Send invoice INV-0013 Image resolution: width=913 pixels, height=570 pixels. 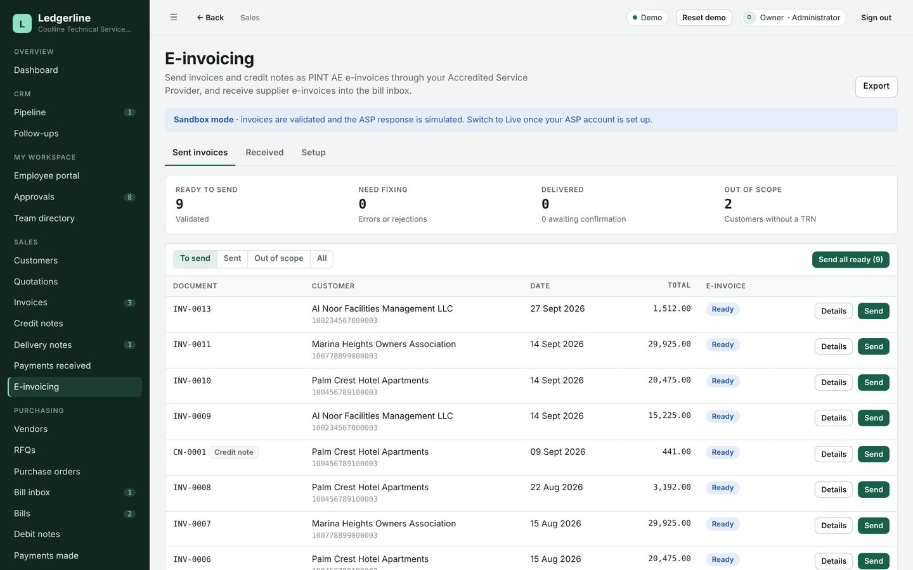pos(873,311)
